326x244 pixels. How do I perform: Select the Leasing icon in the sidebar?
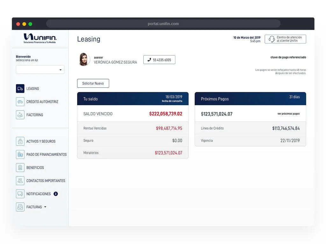[19, 89]
